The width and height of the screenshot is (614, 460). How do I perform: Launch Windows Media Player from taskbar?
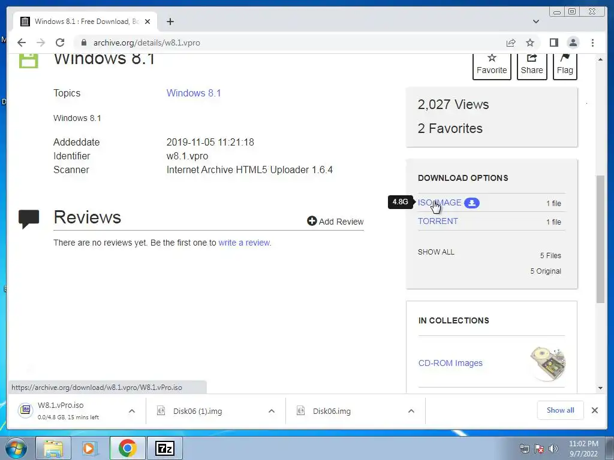(x=90, y=448)
